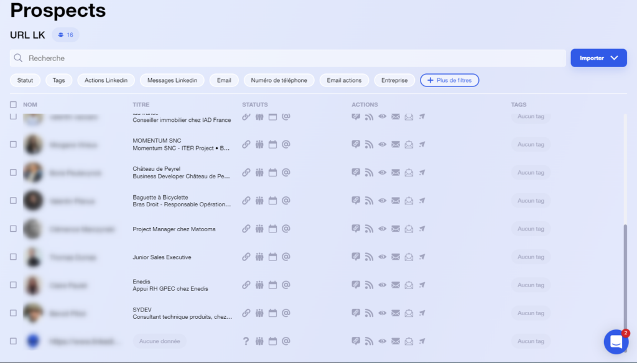Click the Plus de filtres button
Viewport: 637px width, 363px height.
(449, 80)
